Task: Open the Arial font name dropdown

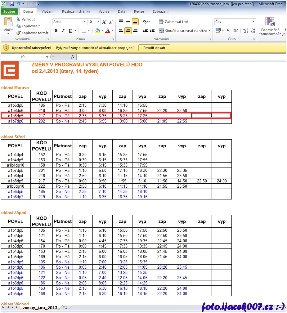Action: pos(85,22)
